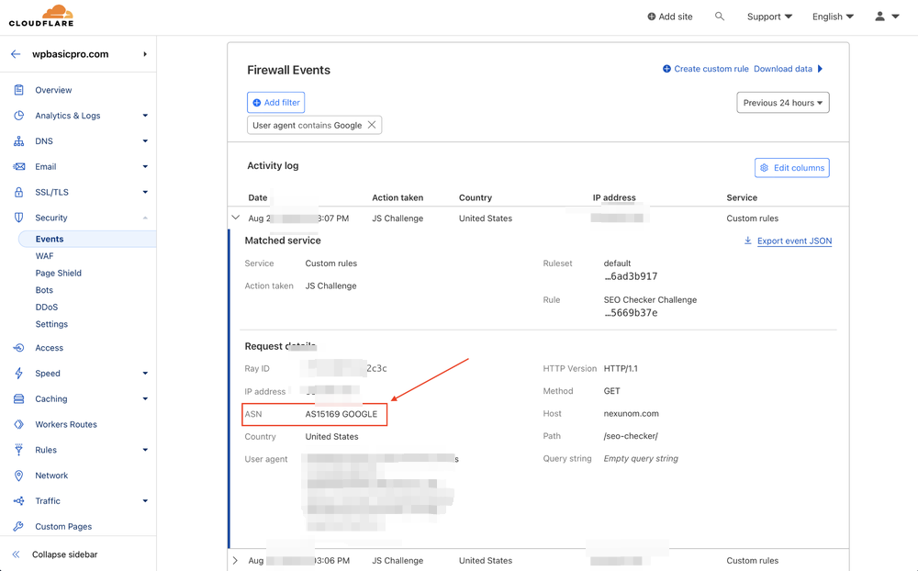Image resolution: width=918 pixels, height=571 pixels.
Task: Click the Add filter button
Action: pos(275,103)
